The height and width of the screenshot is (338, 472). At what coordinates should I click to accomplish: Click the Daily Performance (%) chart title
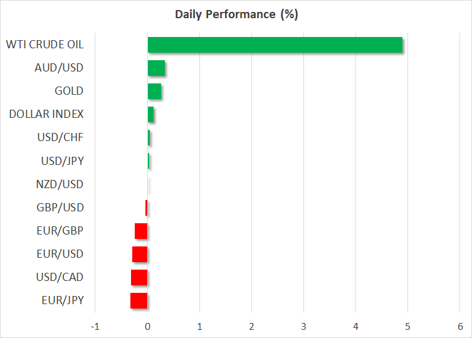point(236,14)
